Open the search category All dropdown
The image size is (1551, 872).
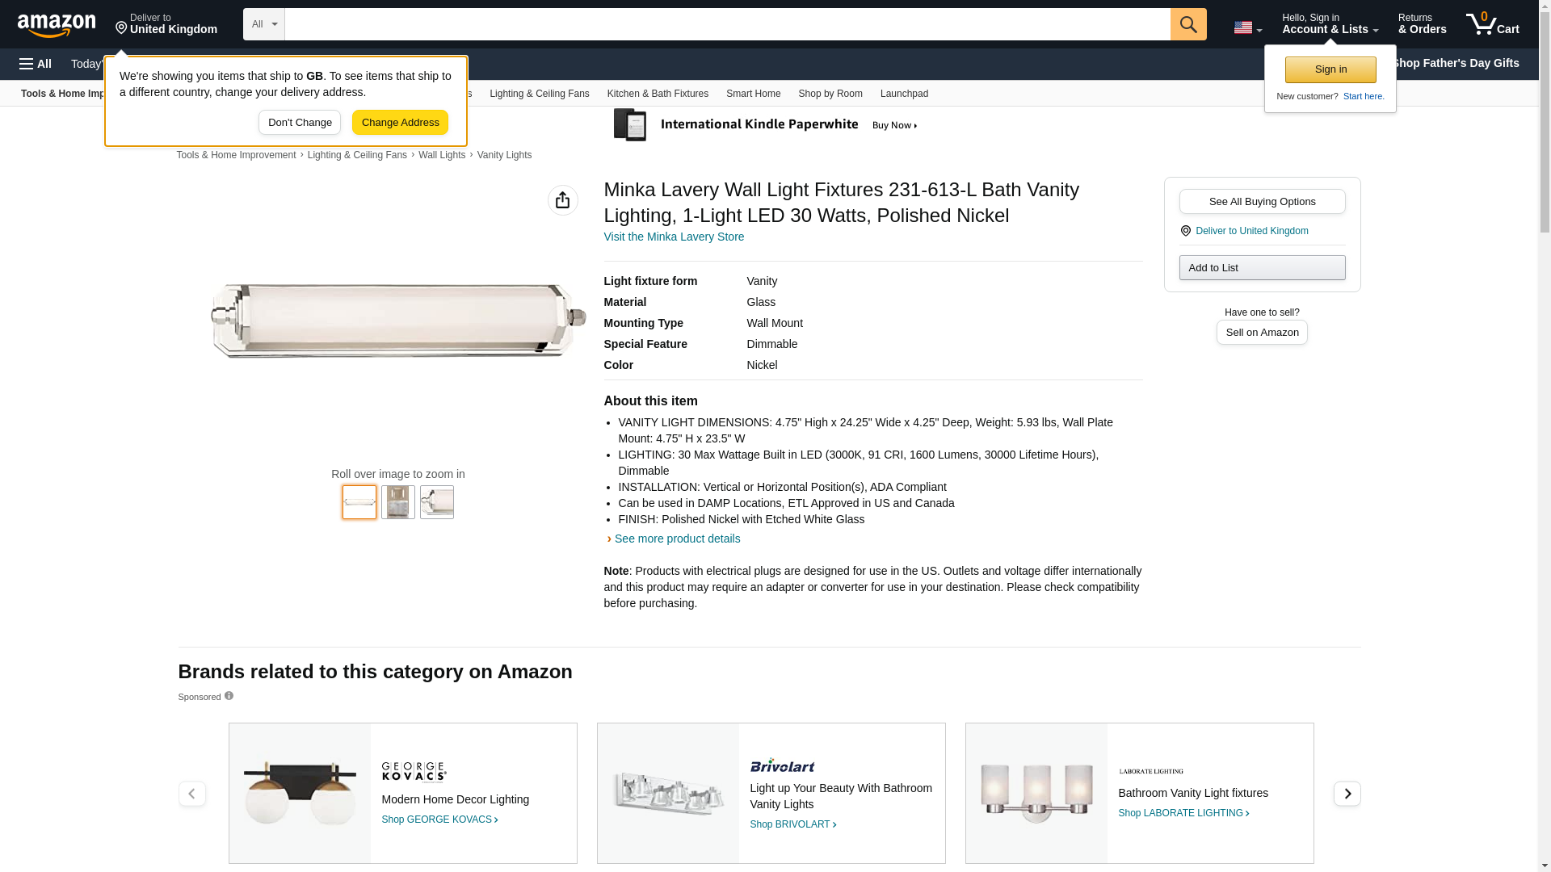click(x=263, y=24)
